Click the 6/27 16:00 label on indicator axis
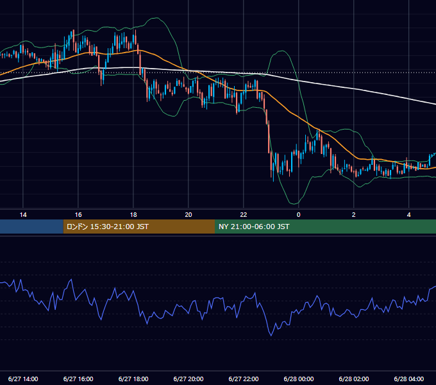 coord(78,379)
